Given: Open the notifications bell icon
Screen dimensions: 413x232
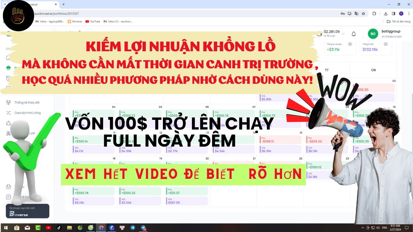Looking at the screenshot, I should pyautogui.click(x=354, y=34).
